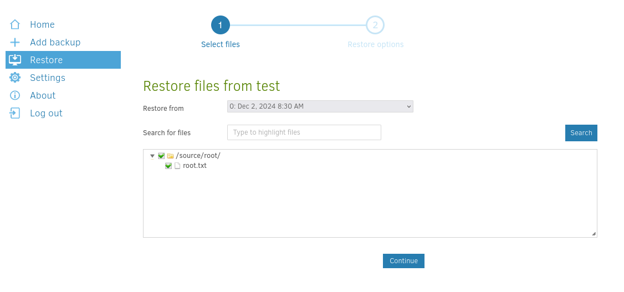Click the Restore files from test heading
Viewport: 624px width, 292px height.
click(x=211, y=86)
